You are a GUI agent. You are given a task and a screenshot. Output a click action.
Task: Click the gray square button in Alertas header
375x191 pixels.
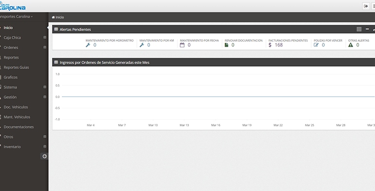pos(359,29)
